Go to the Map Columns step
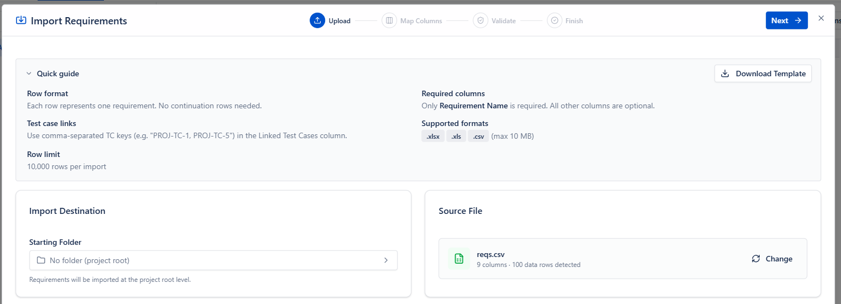The height and width of the screenshot is (304, 841). (421, 21)
